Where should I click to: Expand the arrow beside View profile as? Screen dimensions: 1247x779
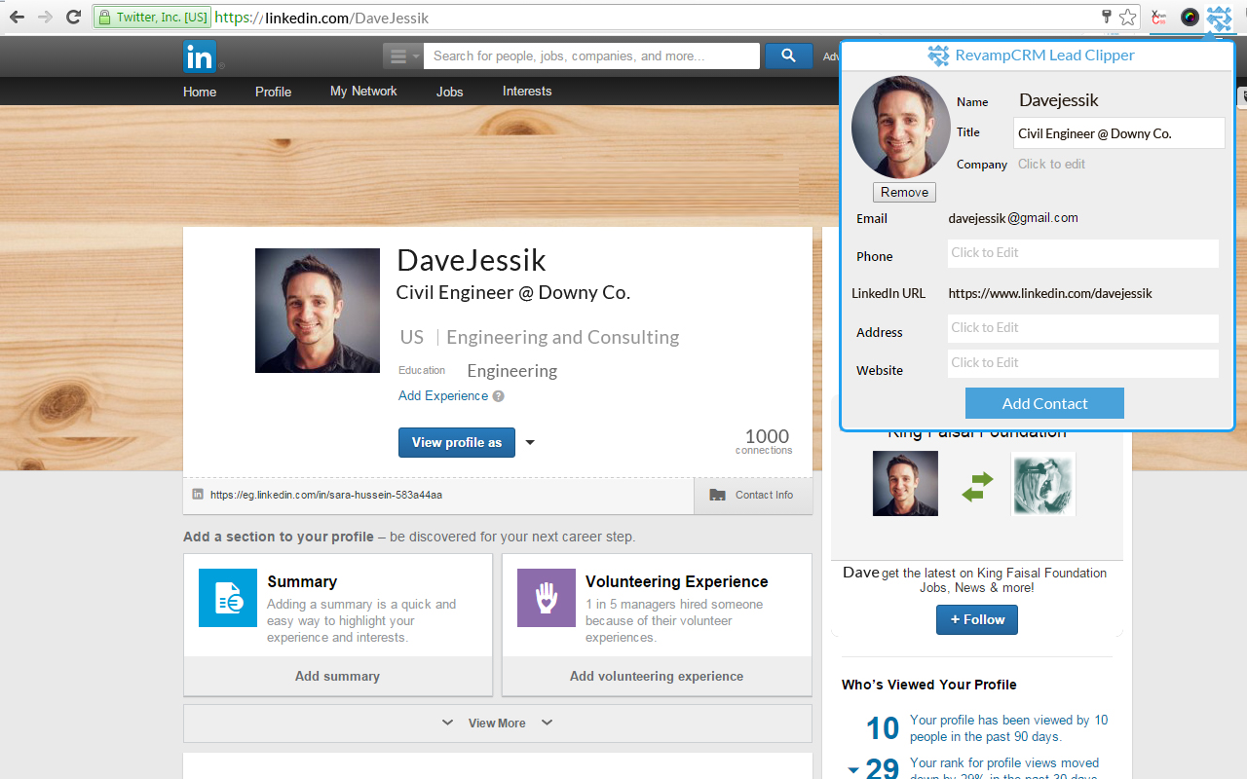pyautogui.click(x=530, y=442)
